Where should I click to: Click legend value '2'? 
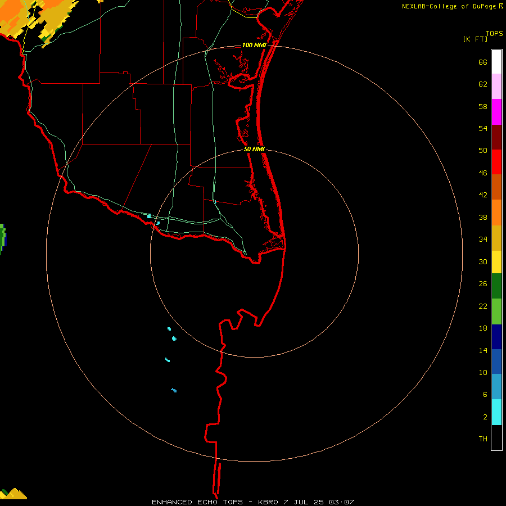coord(485,417)
